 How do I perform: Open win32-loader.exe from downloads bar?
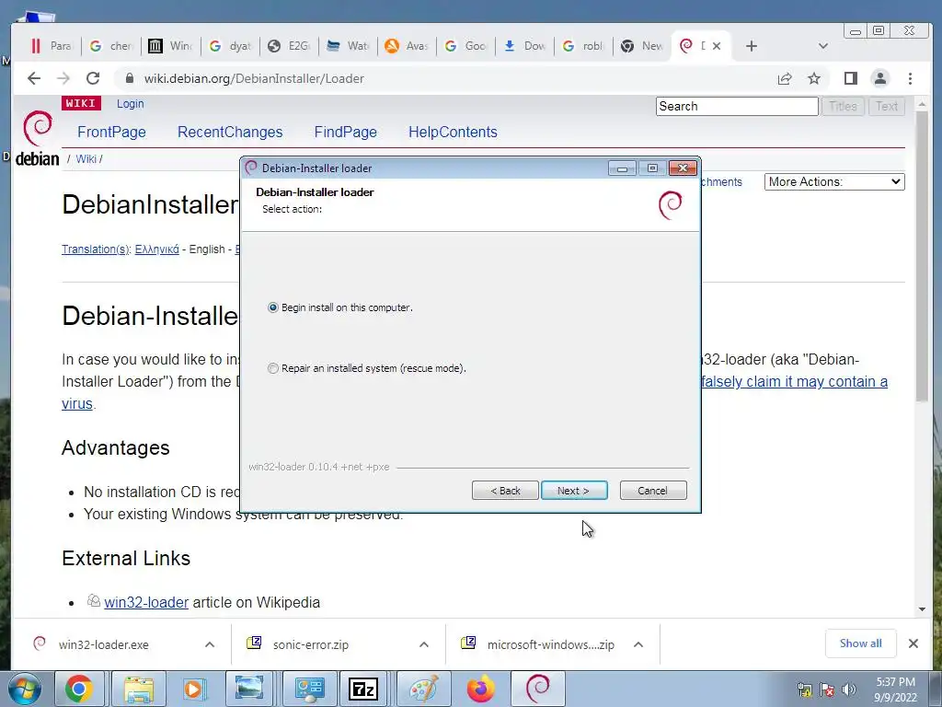point(103,644)
